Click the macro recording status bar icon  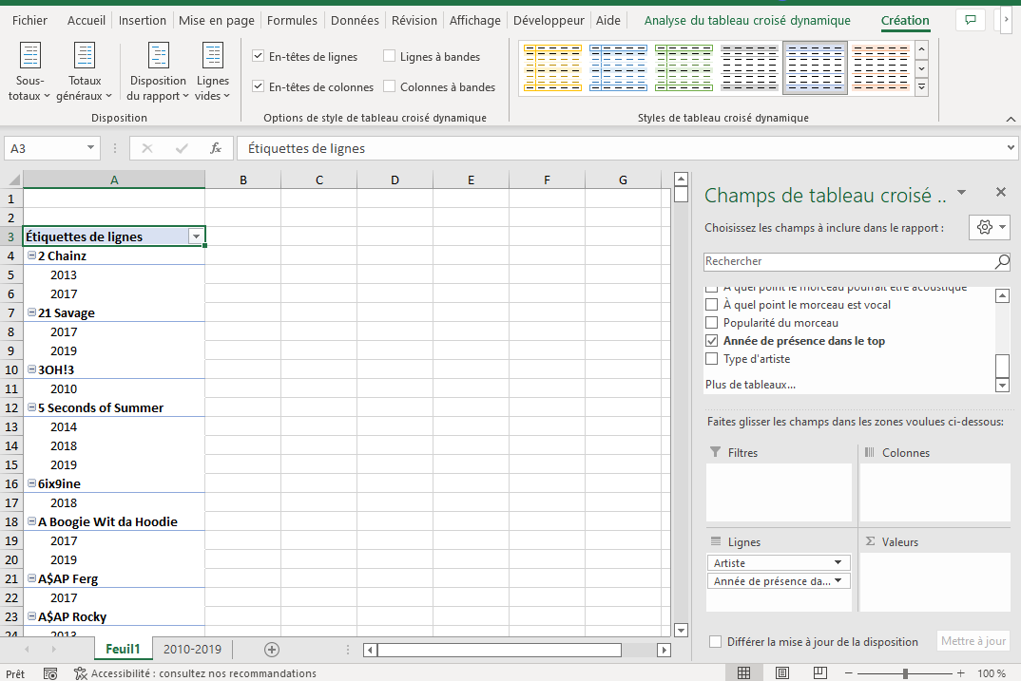point(50,673)
